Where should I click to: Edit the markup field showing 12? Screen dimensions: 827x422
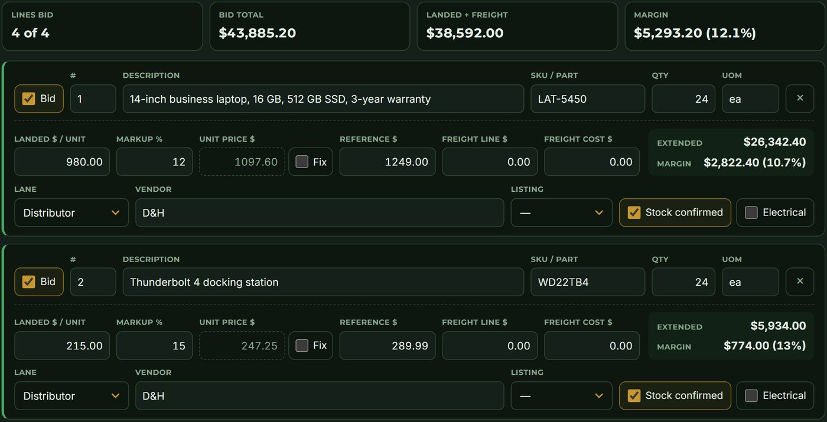(154, 162)
